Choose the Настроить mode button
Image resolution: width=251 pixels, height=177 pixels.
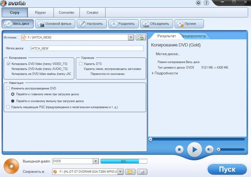click(92, 24)
